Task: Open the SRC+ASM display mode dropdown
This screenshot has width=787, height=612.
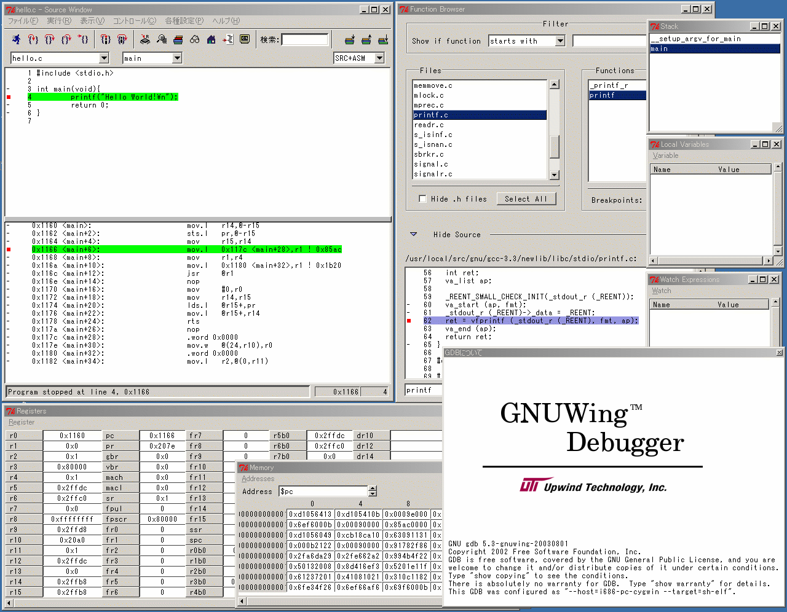Action: [x=380, y=57]
